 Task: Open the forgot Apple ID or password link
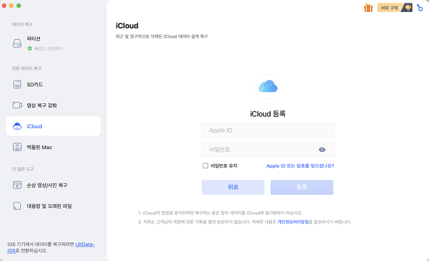click(300, 166)
